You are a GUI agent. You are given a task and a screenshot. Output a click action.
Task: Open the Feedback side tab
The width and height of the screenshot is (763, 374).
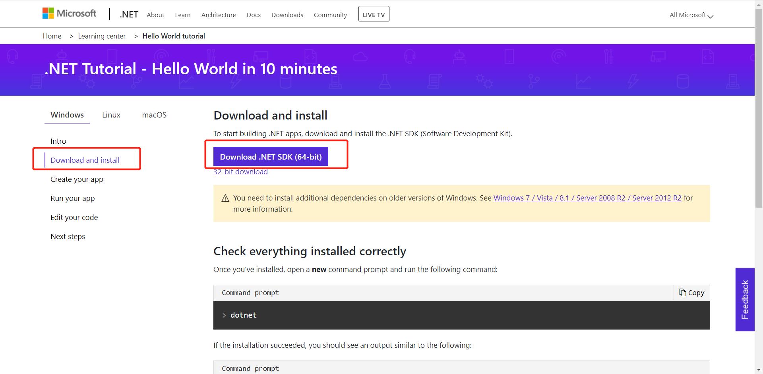point(745,299)
